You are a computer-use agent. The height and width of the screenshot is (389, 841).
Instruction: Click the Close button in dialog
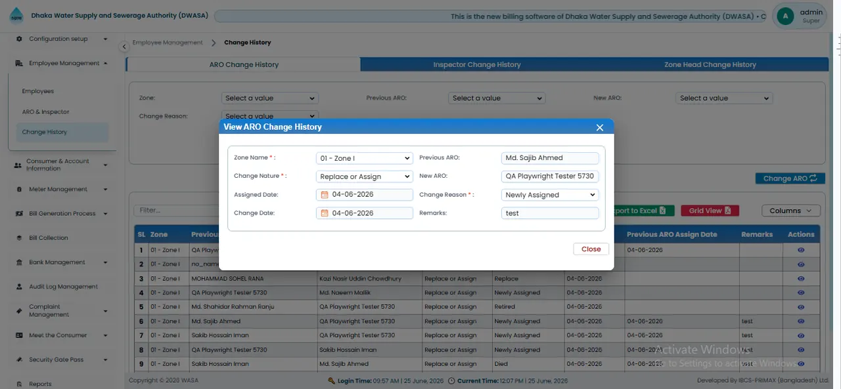tap(591, 249)
